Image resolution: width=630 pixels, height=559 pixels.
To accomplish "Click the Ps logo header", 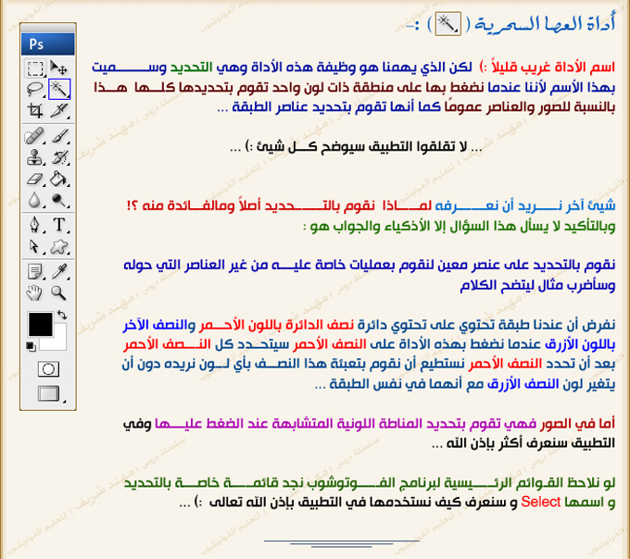I will pos(48,43).
